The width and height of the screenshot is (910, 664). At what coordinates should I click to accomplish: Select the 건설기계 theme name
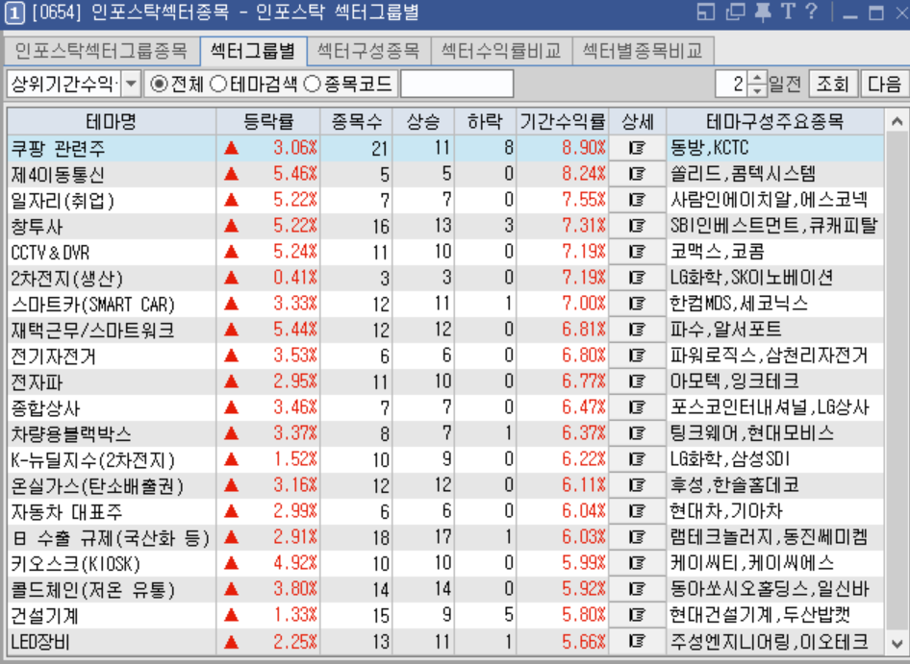click(x=44, y=616)
